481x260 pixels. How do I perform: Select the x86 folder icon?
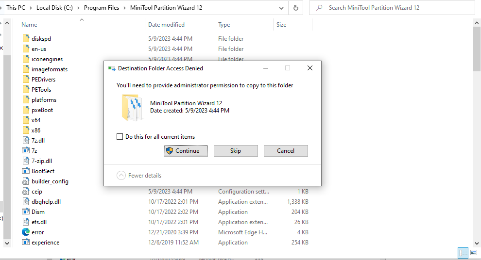(x=26, y=130)
